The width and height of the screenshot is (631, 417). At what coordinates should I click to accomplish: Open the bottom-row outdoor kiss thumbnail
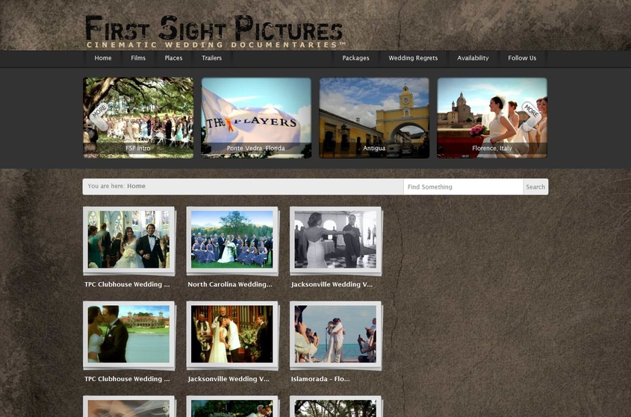coord(232,406)
